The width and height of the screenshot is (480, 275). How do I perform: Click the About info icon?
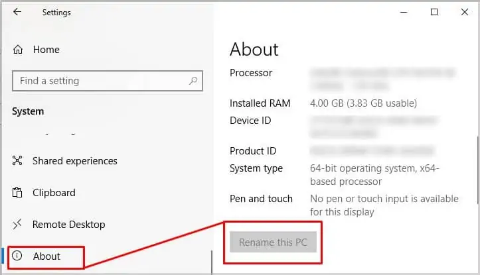tap(17, 256)
